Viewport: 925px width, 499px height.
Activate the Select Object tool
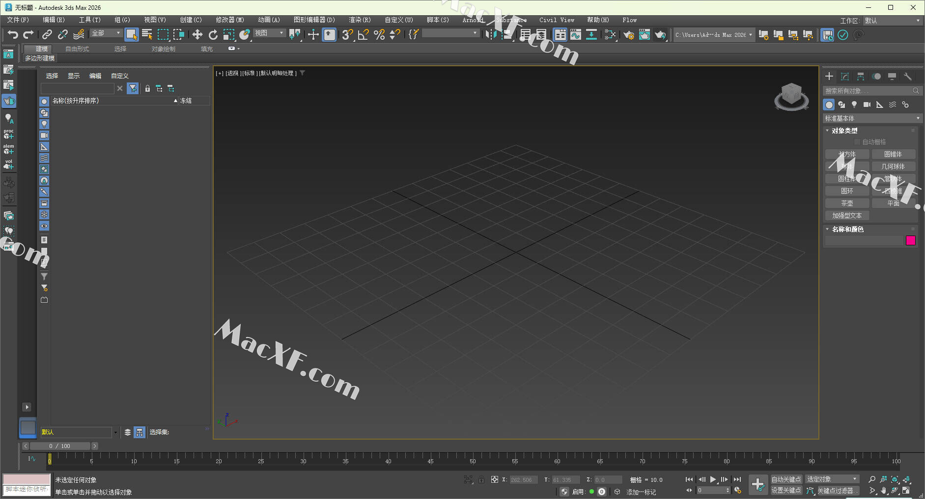[x=131, y=34]
